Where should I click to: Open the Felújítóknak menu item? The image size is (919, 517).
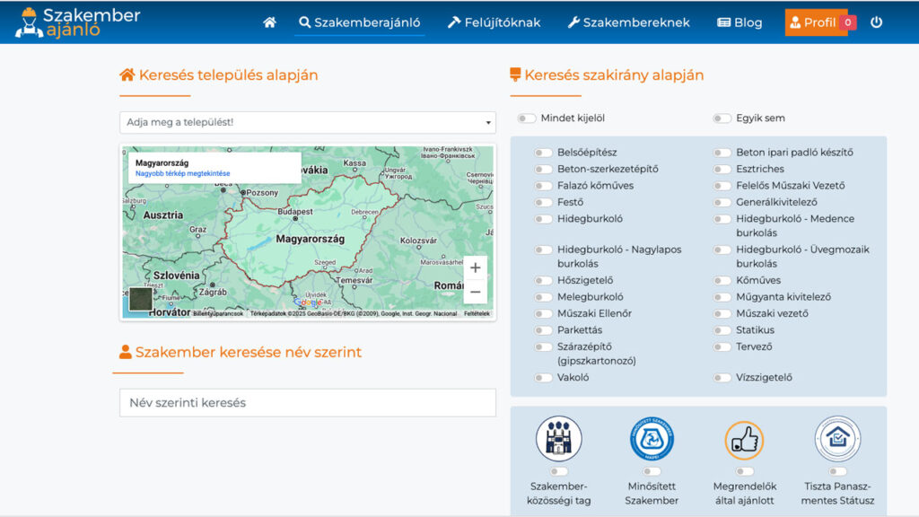point(494,22)
